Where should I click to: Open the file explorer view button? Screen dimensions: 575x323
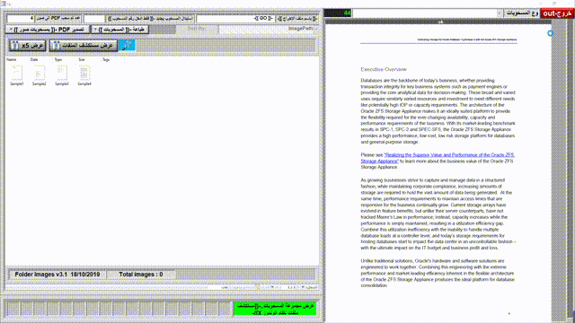(84, 46)
